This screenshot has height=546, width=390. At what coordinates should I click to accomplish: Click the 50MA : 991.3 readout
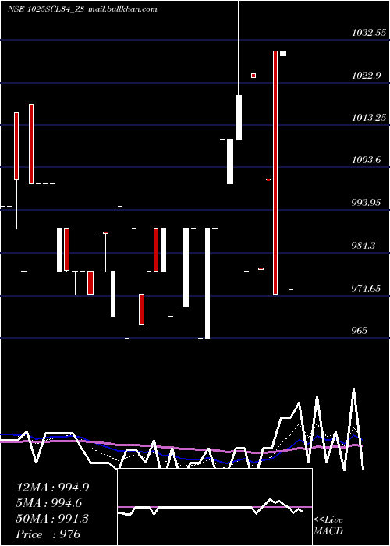52,519
